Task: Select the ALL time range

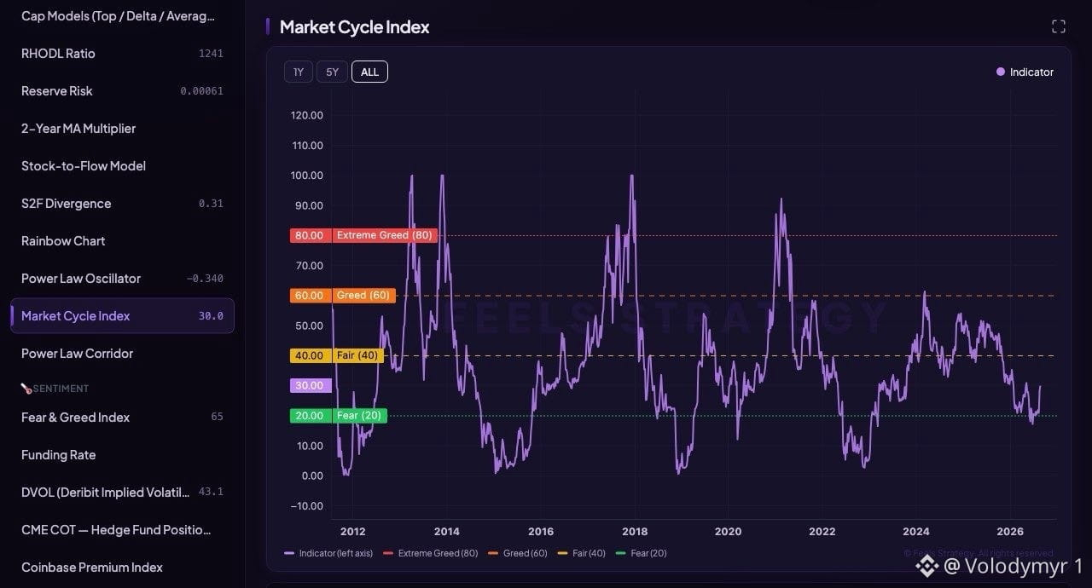Action: click(x=369, y=72)
